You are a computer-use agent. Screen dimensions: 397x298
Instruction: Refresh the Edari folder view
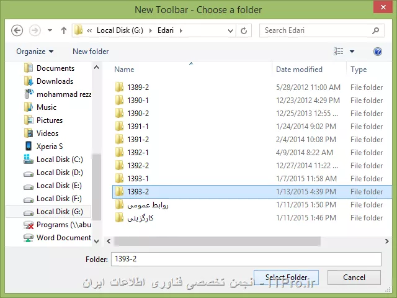(x=244, y=30)
